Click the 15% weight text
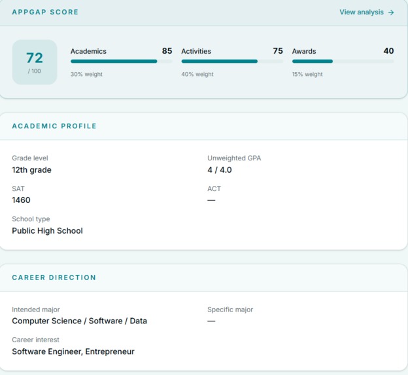The height and width of the screenshot is (375, 408). (307, 74)
